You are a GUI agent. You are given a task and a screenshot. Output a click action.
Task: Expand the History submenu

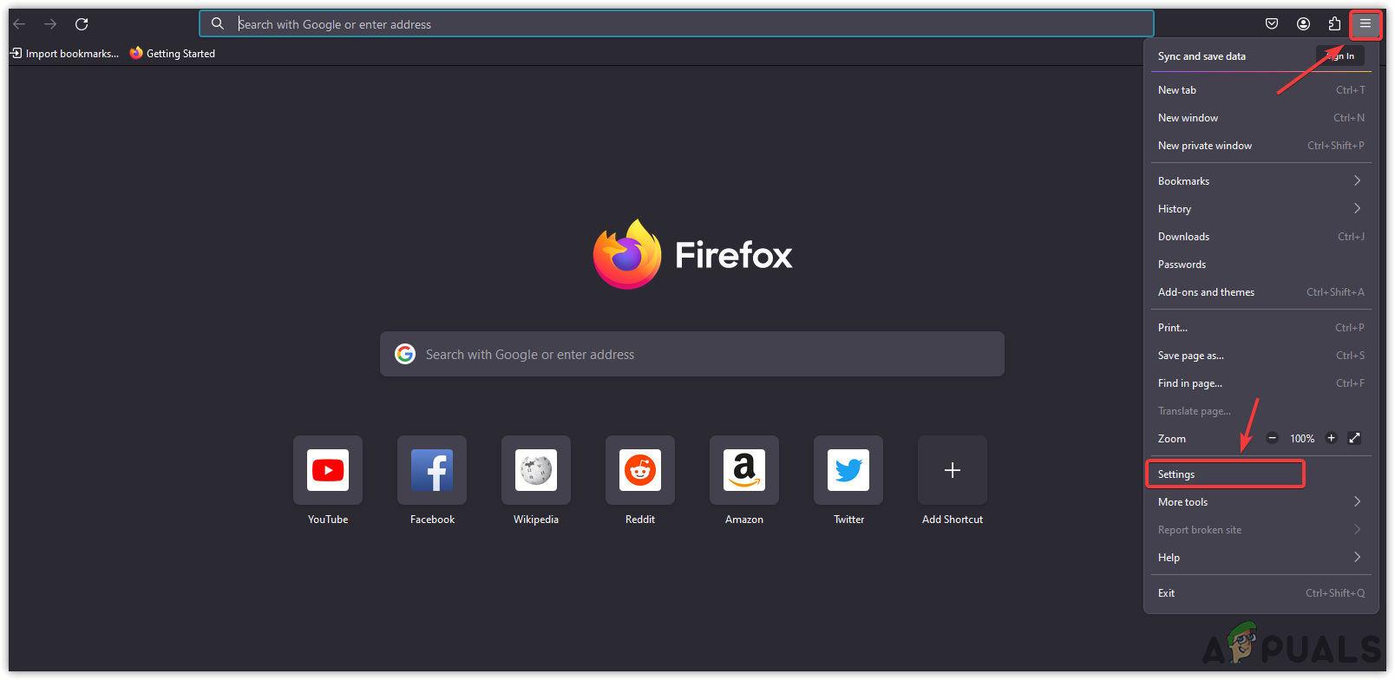[x=1261, y=209]
